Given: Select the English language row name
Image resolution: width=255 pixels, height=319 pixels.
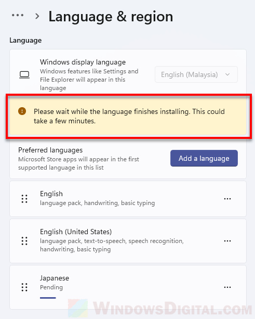Looking at the screenshot, I should (x=51, y=194).
